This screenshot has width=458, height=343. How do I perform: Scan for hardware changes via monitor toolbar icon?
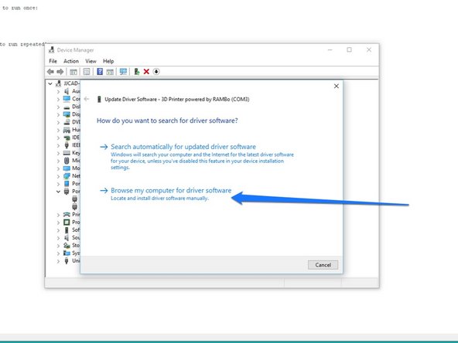[123, 71]
